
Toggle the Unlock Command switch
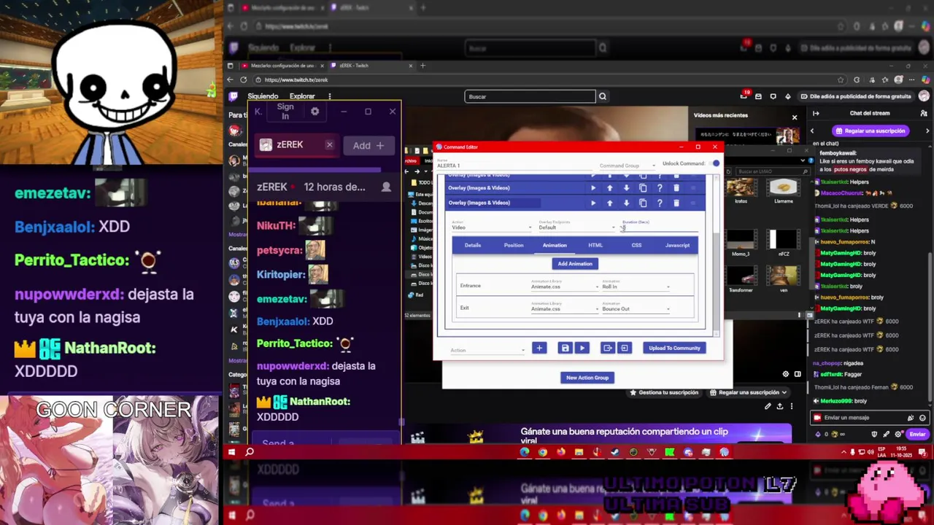(x=714, y=163)
